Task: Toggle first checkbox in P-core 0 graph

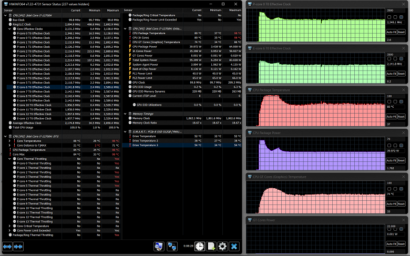Action: [x=389, y=16]
